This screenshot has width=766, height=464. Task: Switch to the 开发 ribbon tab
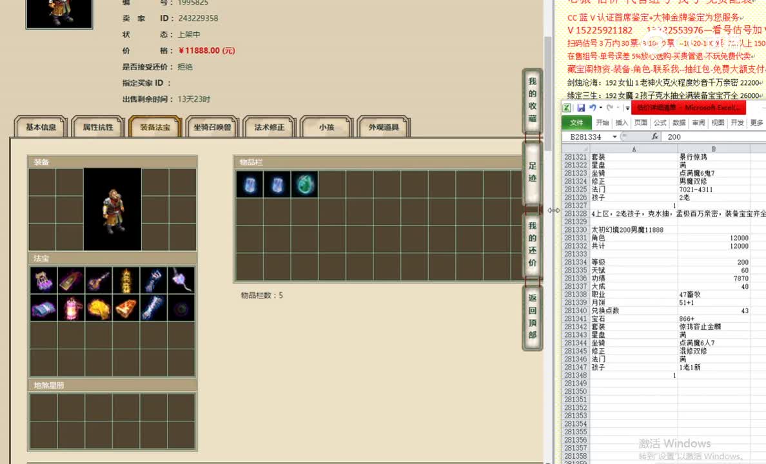click(x=737, y=122)
